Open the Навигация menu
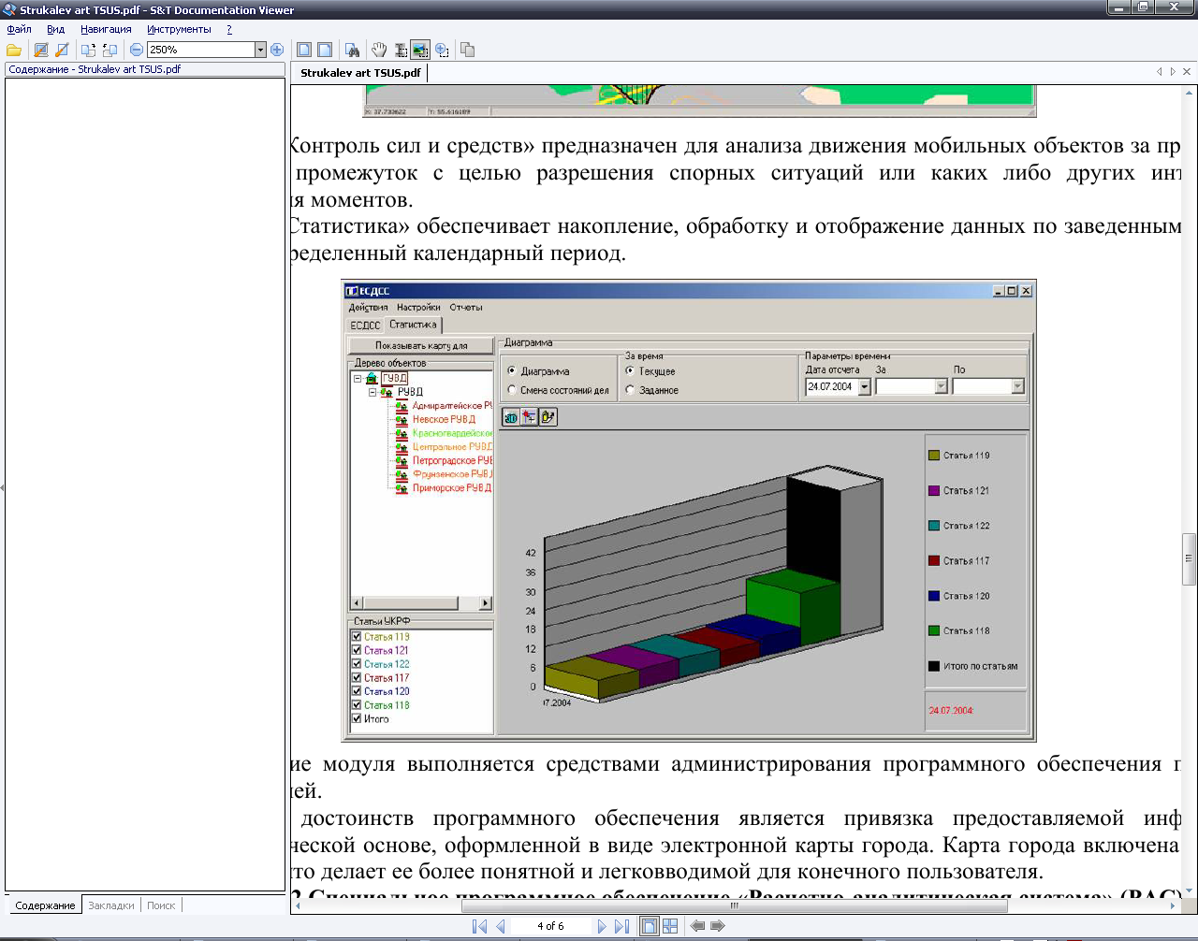The height and width of the screenshot is (941, 1198). (x=106, y=29)
